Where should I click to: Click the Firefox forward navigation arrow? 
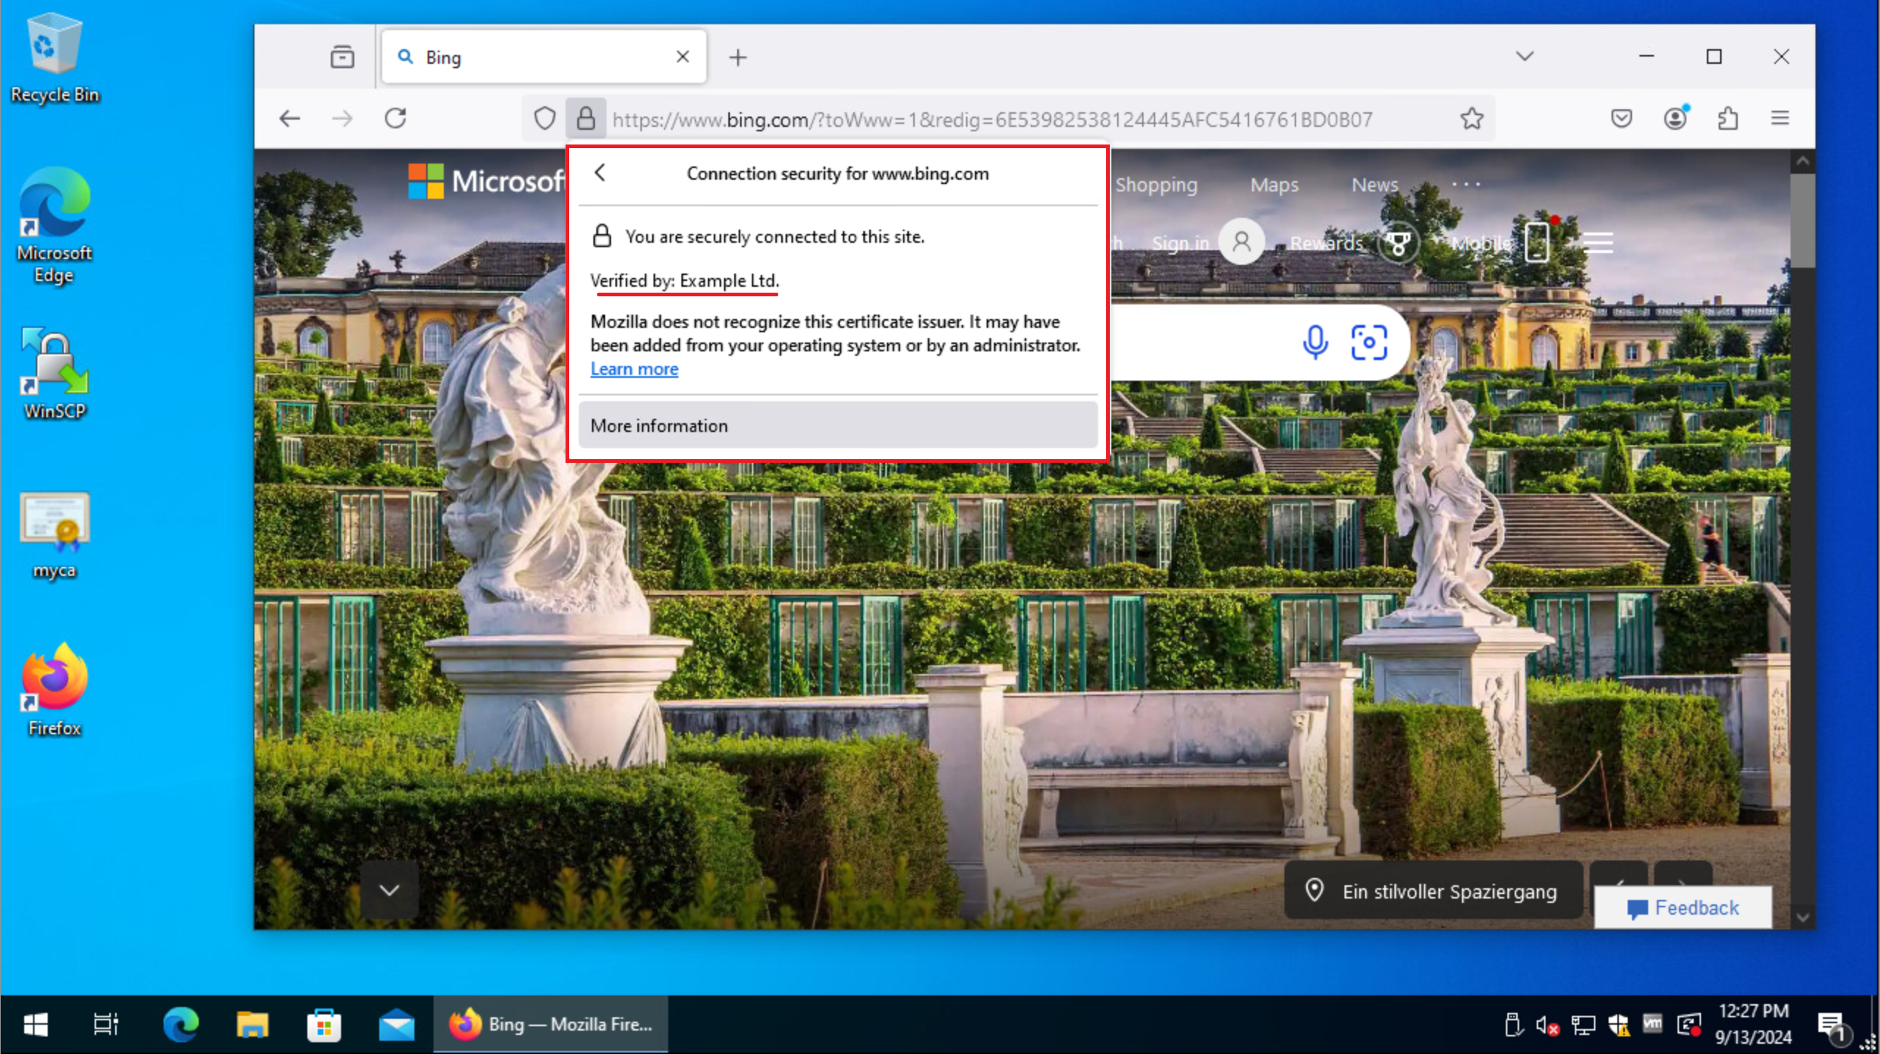(x=343, y=118)
